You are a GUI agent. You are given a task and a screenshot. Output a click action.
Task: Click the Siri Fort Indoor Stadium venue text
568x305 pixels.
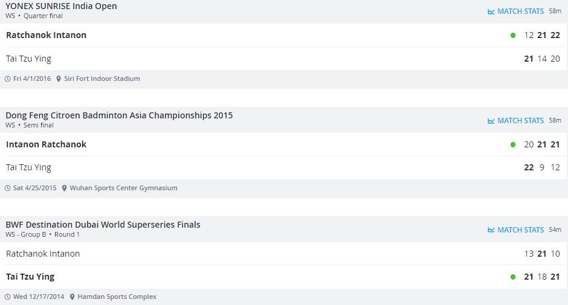(102, 79)
